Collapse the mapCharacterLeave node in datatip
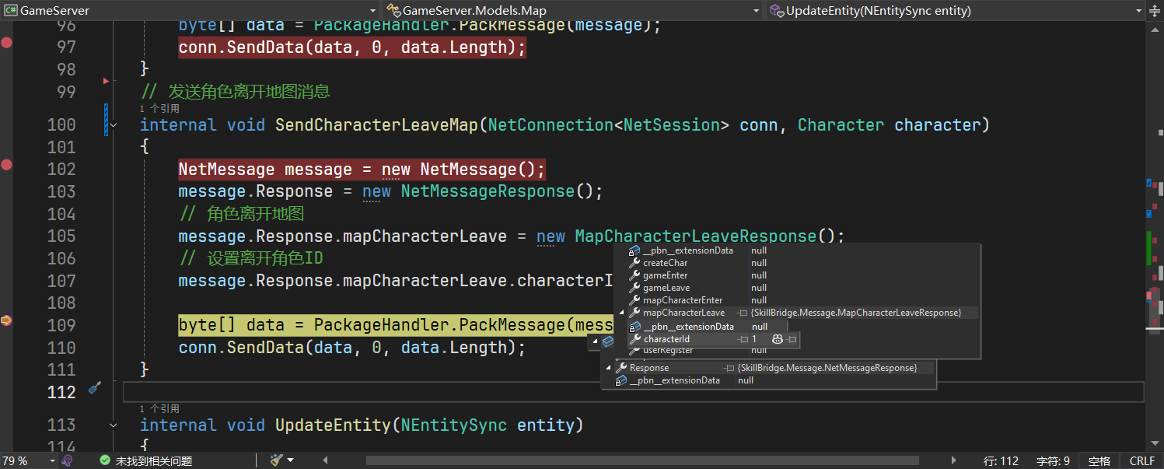The height and width of the screenshot is (469, 1164). pyautogui.click(x=621, y=313)
